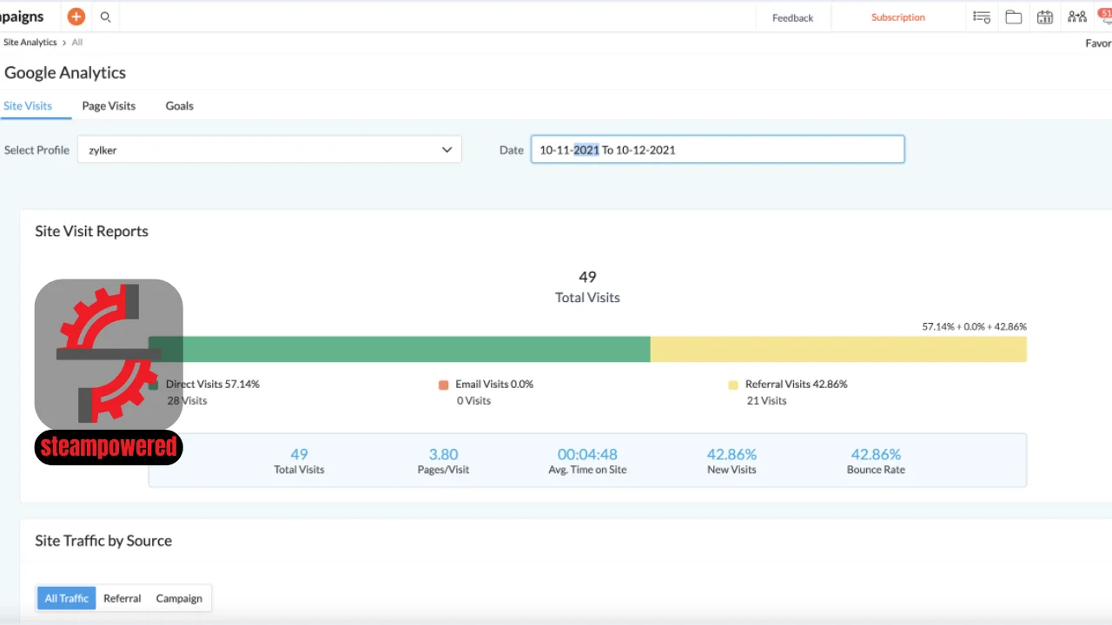Screen dimensions: 1112x625
Task: Click the 42.86% New Visits value
Action: 731,454
